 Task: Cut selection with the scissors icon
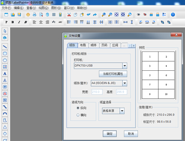click(69, 15)
